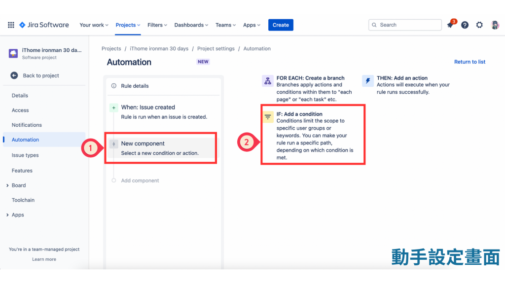The image size is (505, 284).
Task: Click the iThome project avatar icon
Action: 13,53
